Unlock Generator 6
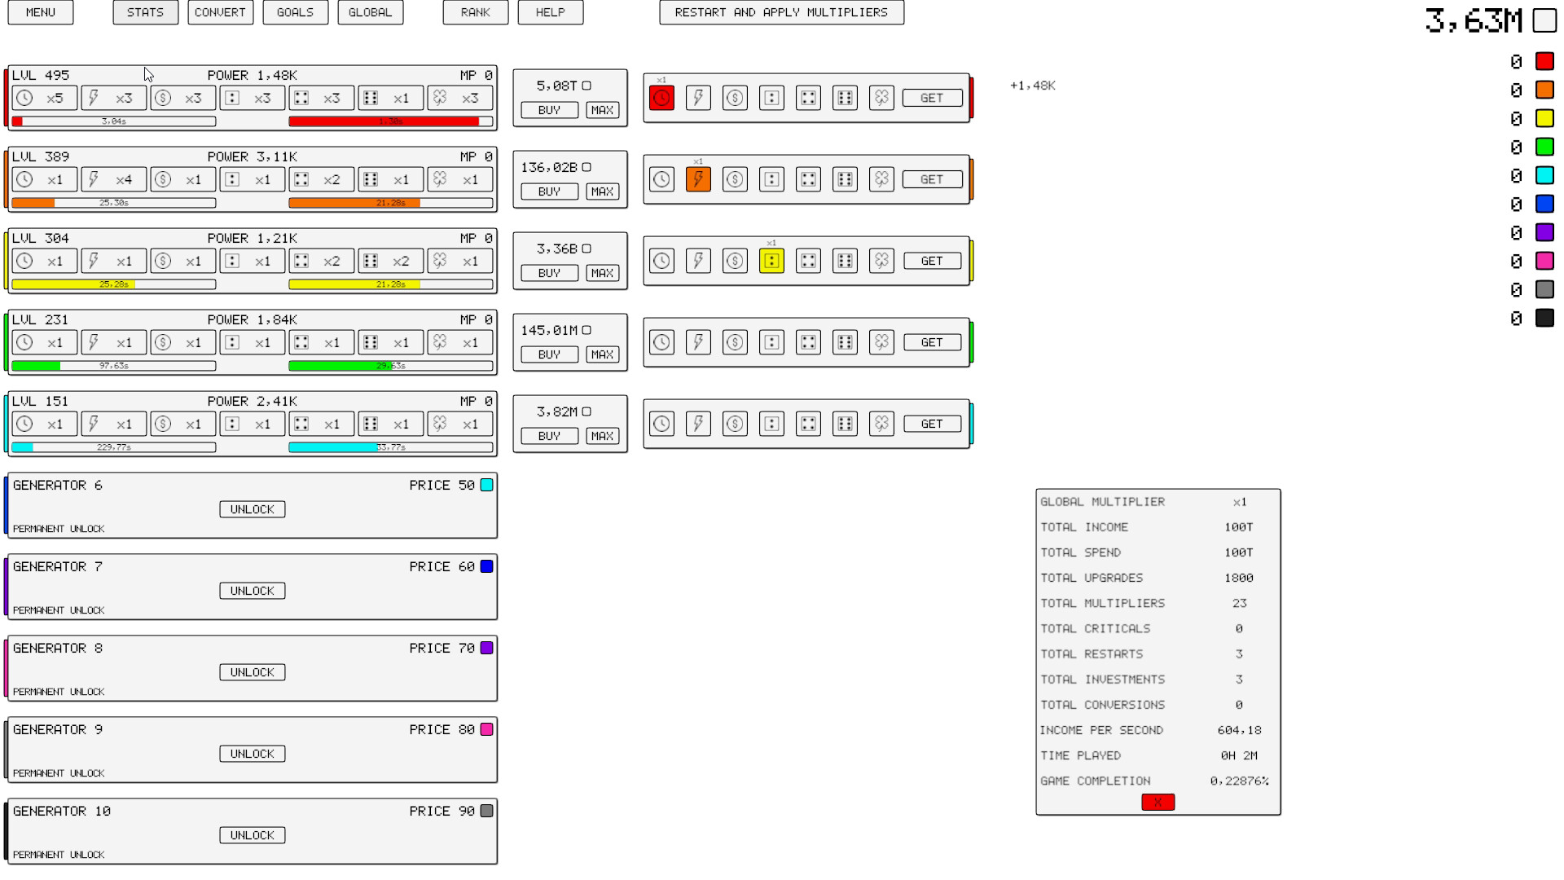 pyautogui.click(x=252, y=508)
